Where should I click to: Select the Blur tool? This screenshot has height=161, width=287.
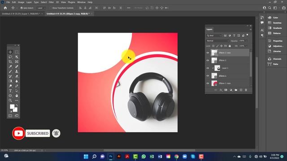coord(17,81)
